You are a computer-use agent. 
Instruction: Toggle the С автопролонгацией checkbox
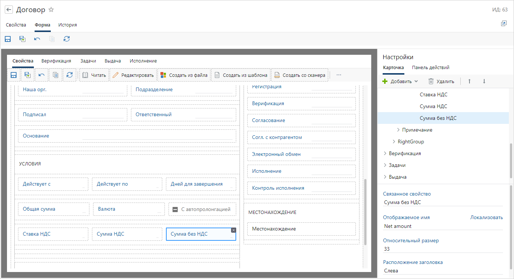176,209
